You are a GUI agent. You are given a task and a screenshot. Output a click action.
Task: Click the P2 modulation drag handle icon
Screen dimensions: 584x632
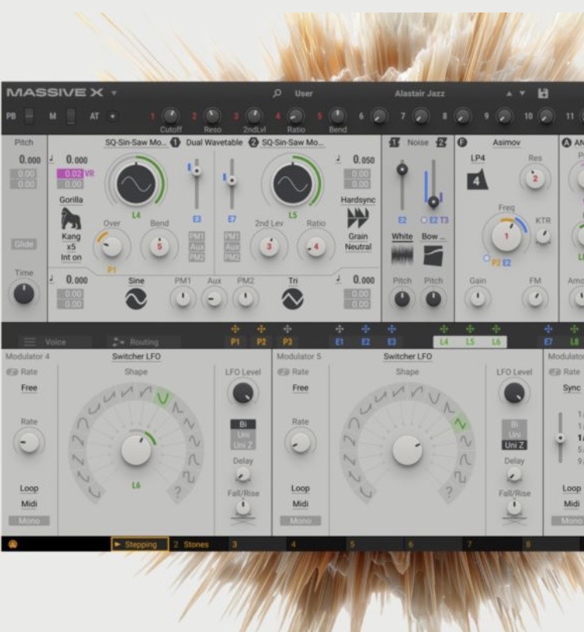261,330
